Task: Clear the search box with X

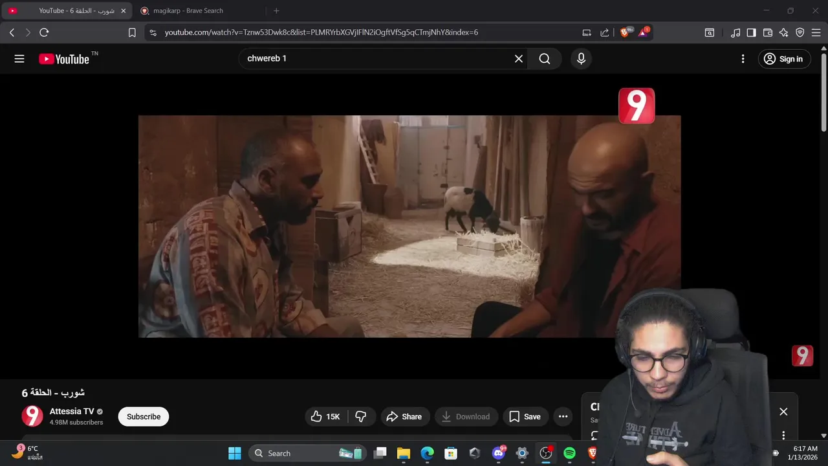Action: click(519, 59)
